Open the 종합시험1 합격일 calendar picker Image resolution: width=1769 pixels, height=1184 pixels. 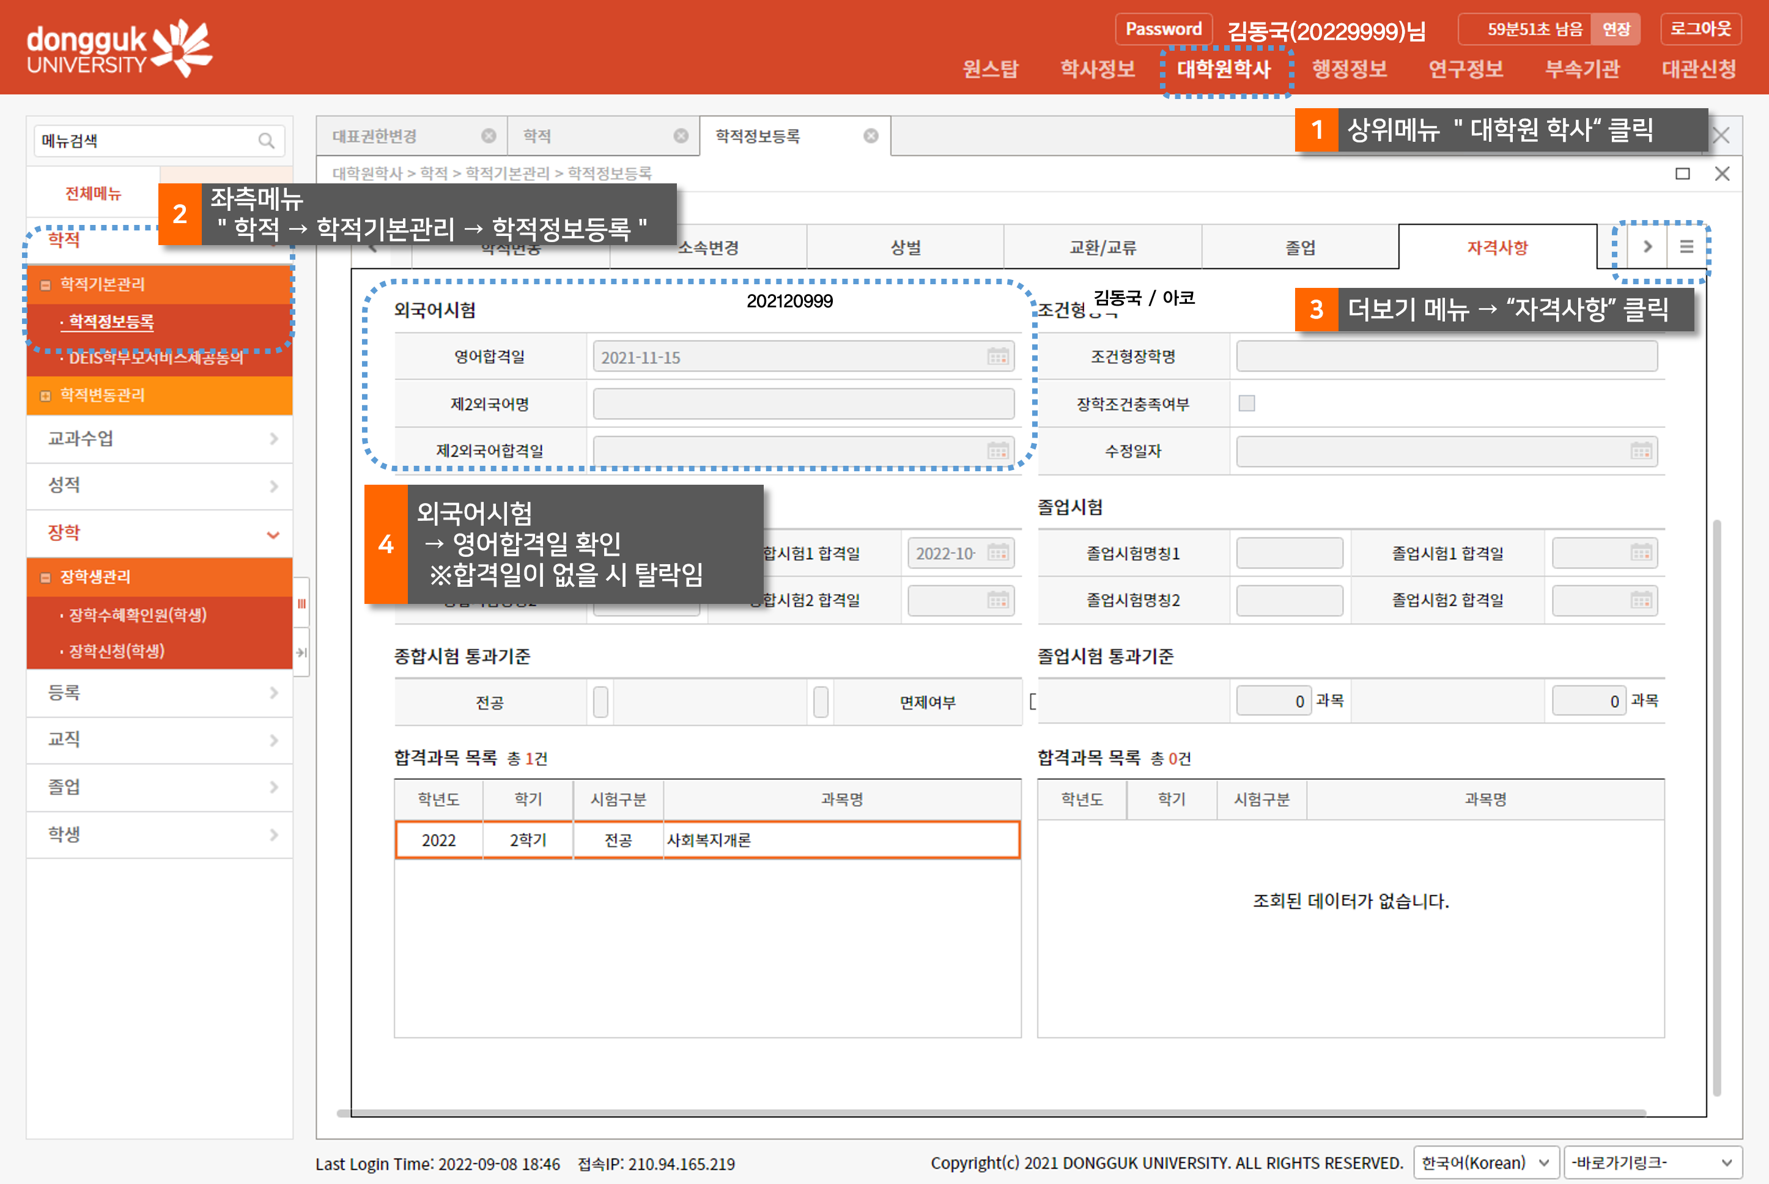[x=998, y=553]
